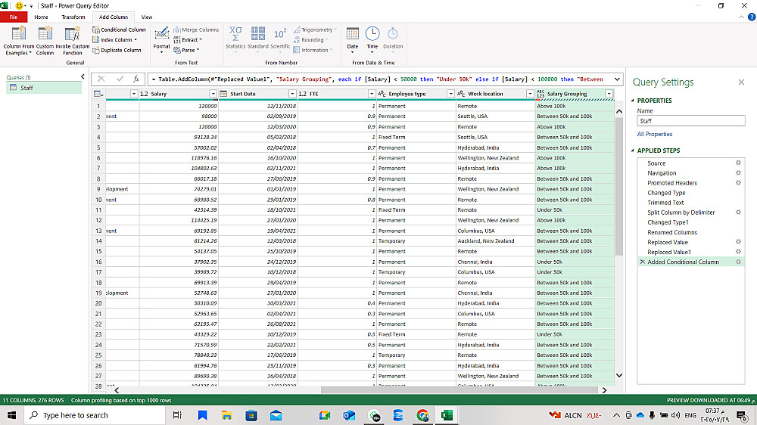Open Excel from the Windows taskbar
This screenshot has width=757, height=425.
pyautogui.click(x=447, y=415)
